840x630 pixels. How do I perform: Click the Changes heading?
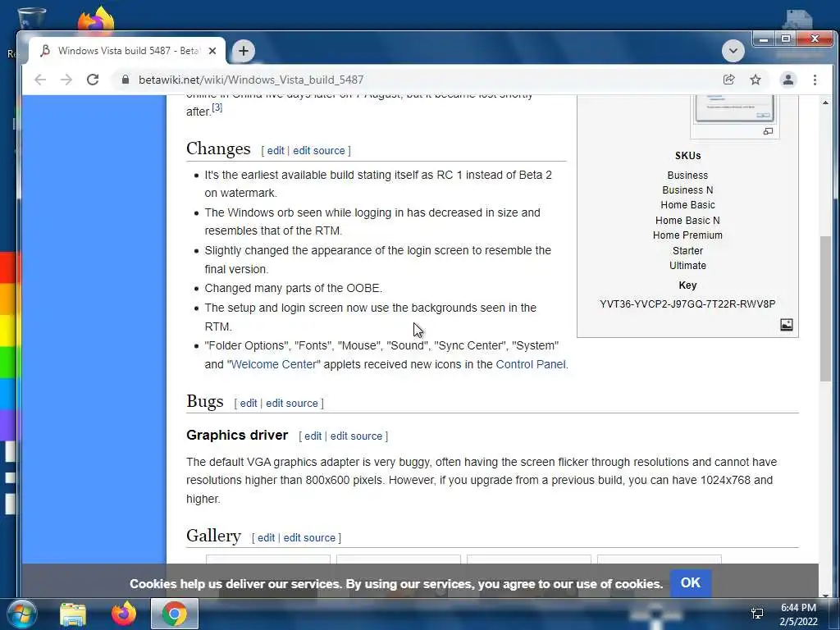(218, 148)
